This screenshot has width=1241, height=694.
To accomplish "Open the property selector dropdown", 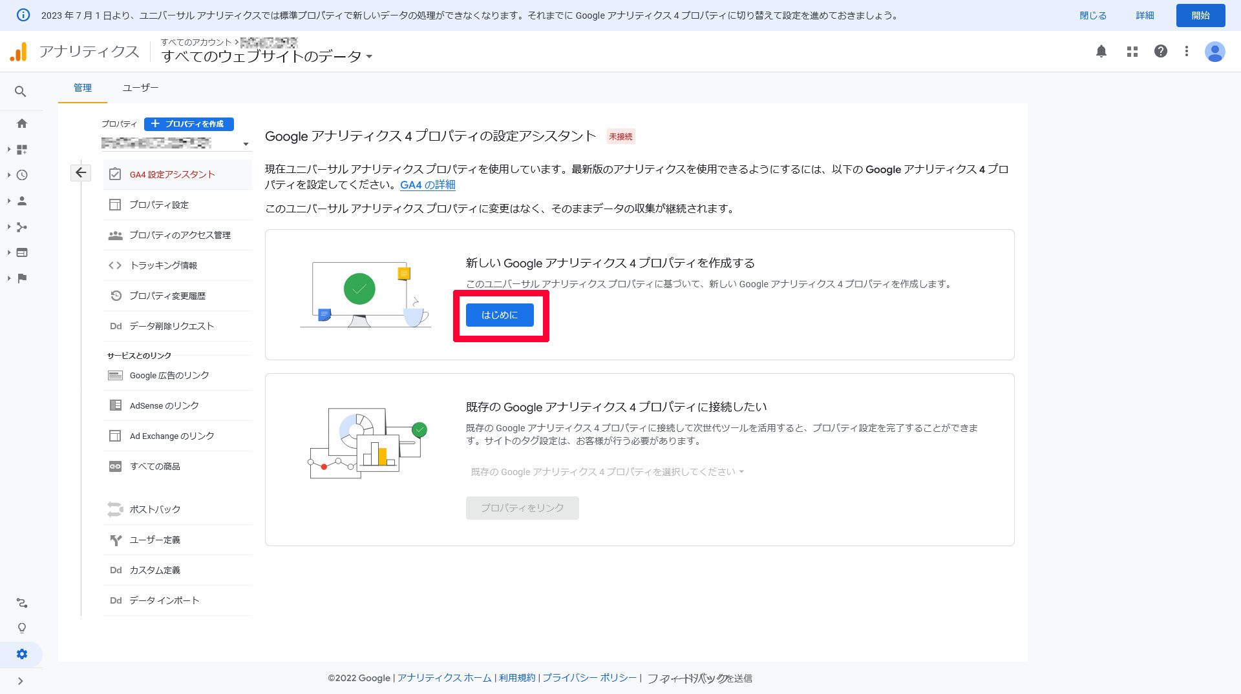I will coord(175,143).
